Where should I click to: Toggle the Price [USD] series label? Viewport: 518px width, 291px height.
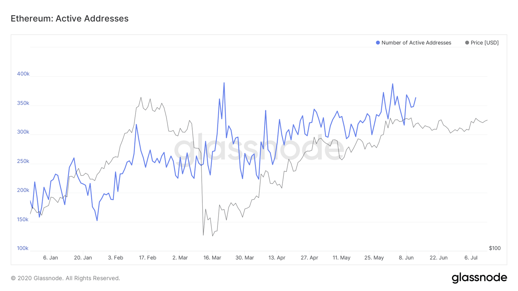pos(485,43)
